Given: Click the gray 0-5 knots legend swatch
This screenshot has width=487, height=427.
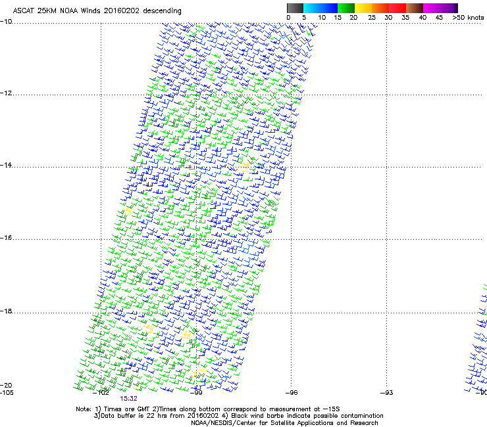Looking at the screenshot, I should point(295,8).
